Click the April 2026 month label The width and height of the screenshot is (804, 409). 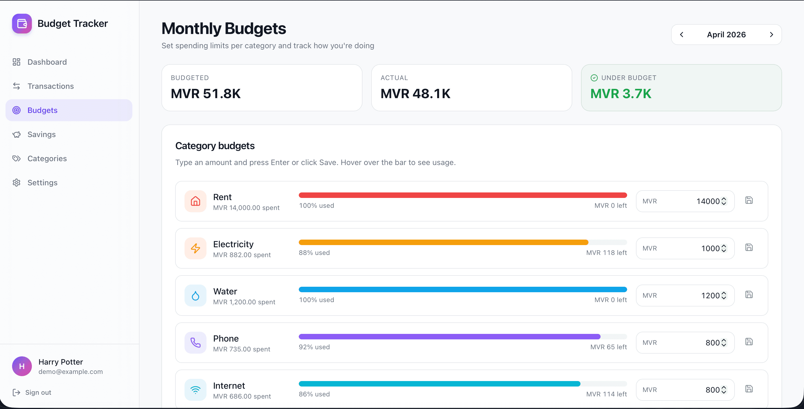[x=726, y=35]
